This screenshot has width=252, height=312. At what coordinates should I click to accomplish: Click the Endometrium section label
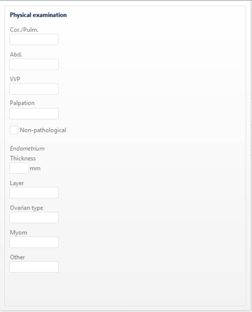[x=27, y=148]
